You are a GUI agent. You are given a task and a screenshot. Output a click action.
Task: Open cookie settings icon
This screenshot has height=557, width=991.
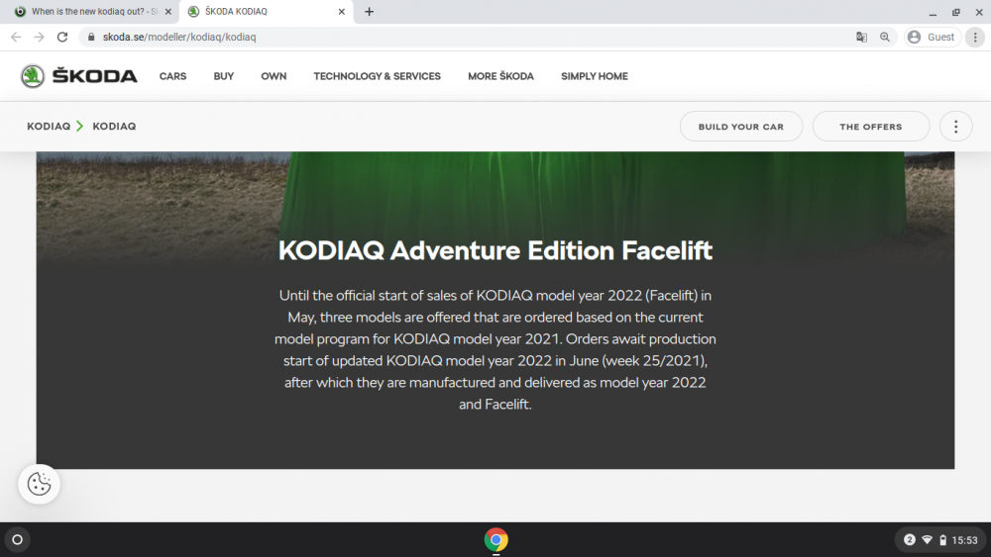pos(40,484)
